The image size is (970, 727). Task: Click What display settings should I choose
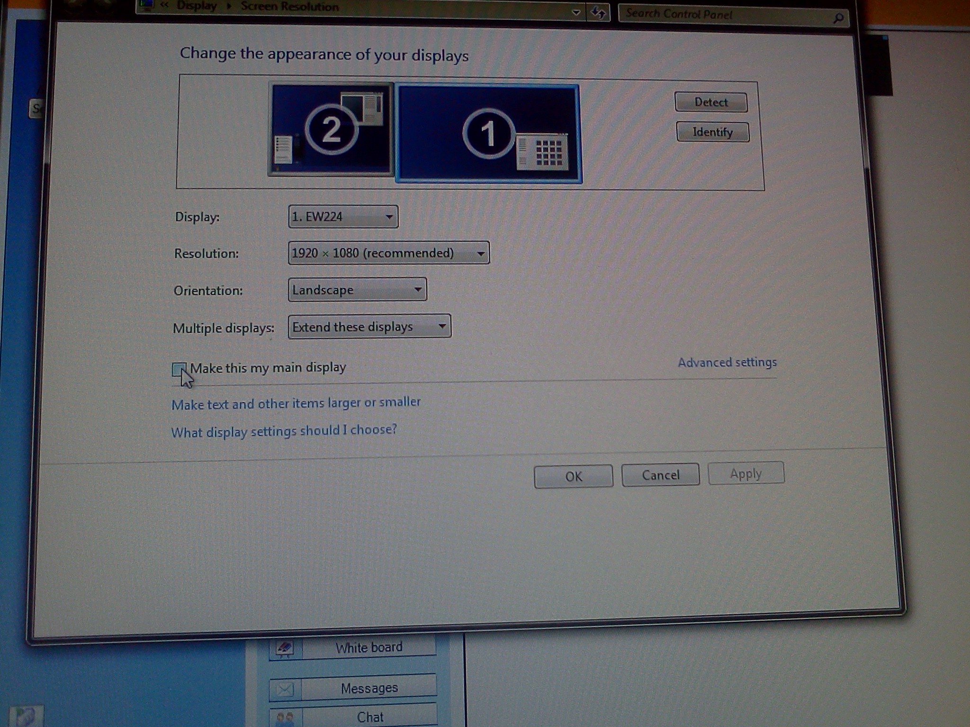point(284,431)
